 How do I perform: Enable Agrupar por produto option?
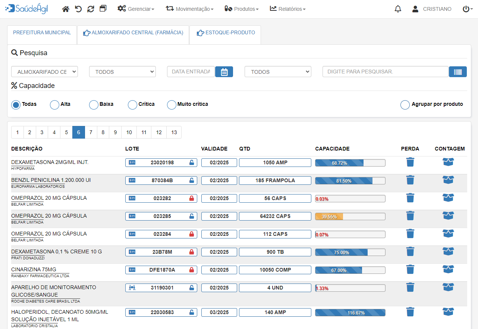pyautogui.click(x=405, y=105)
